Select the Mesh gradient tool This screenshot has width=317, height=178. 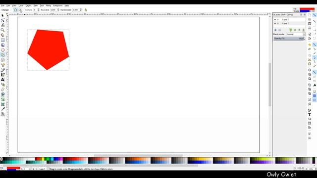point(2,104)
